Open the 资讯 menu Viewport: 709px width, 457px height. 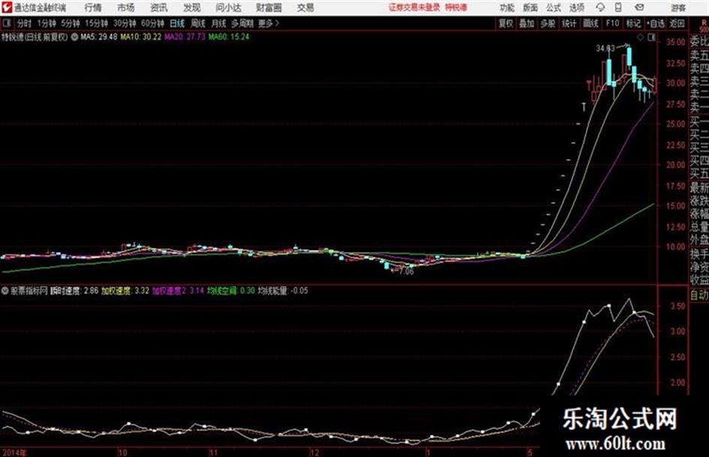159,8
